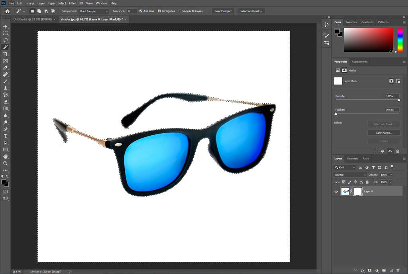Select the Rectangular Marquee tool

(x=5, y=34)
